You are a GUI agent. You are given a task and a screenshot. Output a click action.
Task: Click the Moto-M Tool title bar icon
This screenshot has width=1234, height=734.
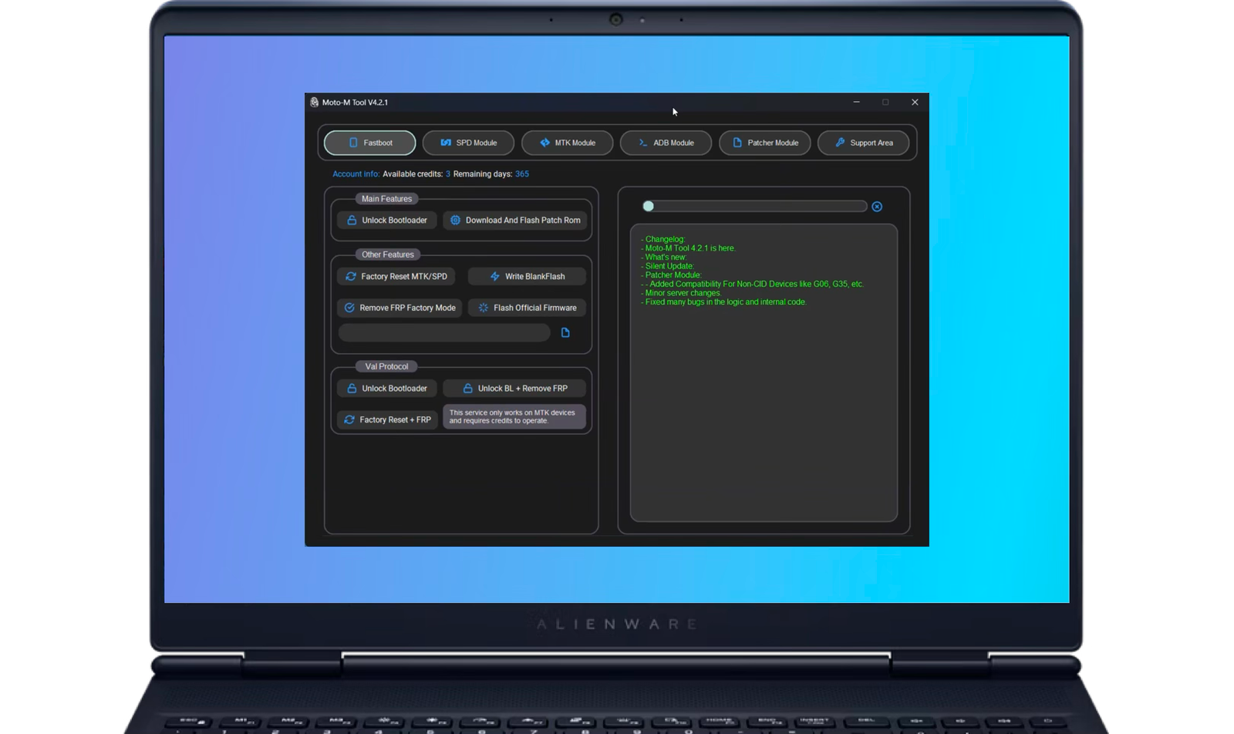click(314, 102)
